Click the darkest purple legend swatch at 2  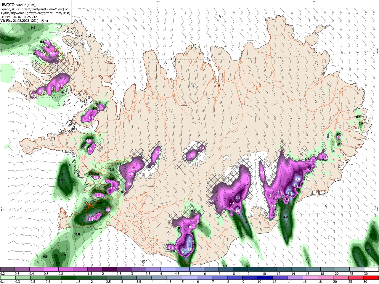tap(109, 270)
